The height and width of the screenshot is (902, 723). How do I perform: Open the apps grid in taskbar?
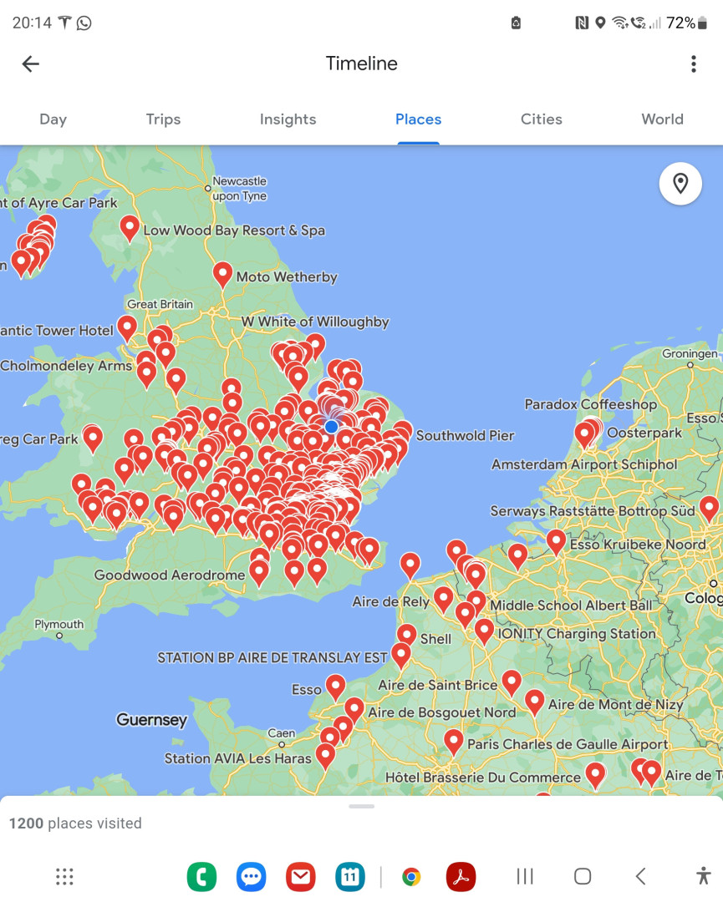(64, 877)
